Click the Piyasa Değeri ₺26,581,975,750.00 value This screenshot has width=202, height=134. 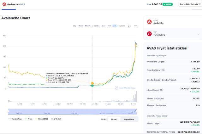click(190, 122)
